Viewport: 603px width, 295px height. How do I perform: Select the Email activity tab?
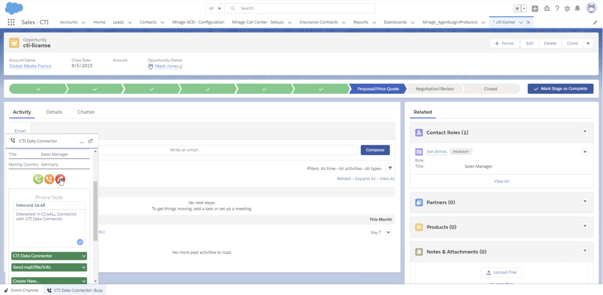[x=20, y=131]
